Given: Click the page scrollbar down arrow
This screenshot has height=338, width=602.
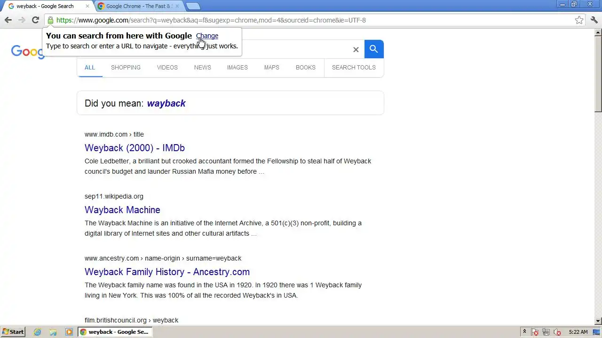Looking at the screenshot, I should (598, 321).
